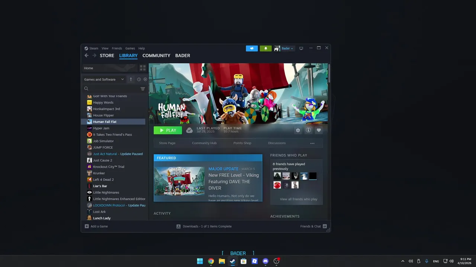Open the more options ellipsis menu
476x267 pixels.
click(x=312, y=143)
